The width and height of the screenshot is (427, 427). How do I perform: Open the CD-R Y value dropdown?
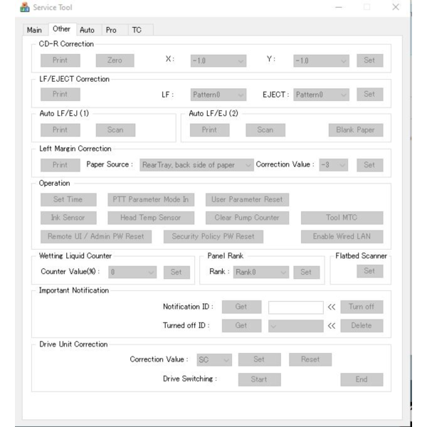click(321, 60)
